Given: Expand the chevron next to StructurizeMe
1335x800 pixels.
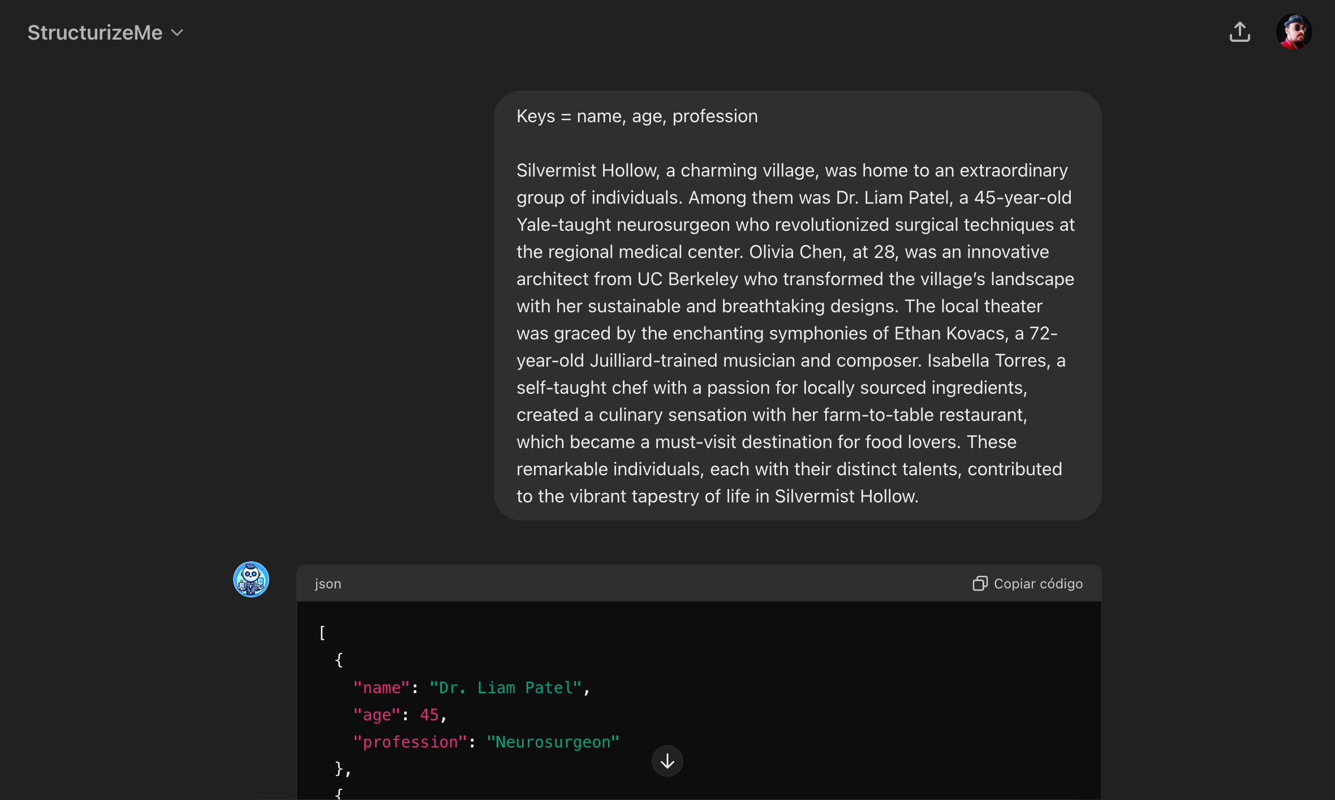Looking at the screenshot, I should 178,33.
